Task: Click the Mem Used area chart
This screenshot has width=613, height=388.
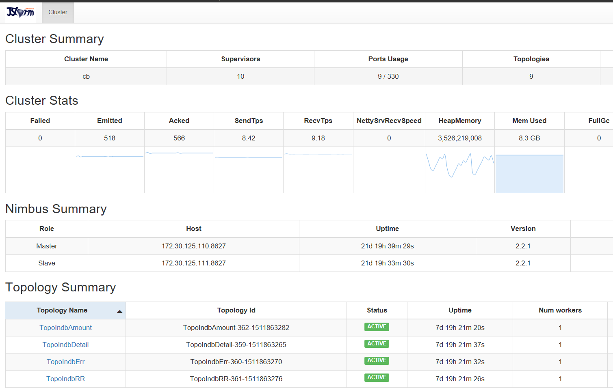Action: coord(529,173)
